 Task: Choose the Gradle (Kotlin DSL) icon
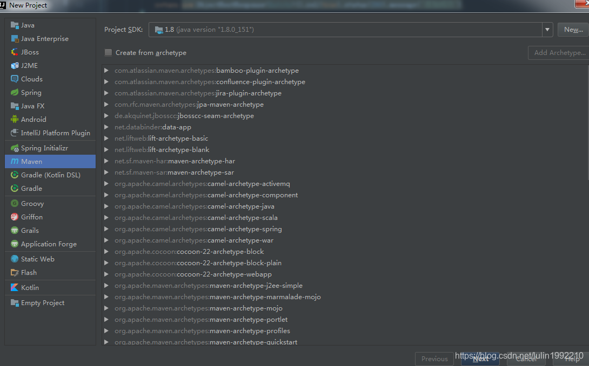tap(15, 175)
